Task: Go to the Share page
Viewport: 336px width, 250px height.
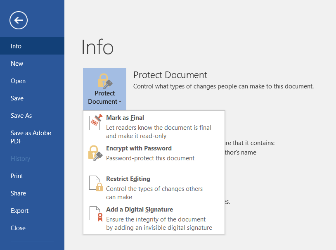Action: click(18, 193)
